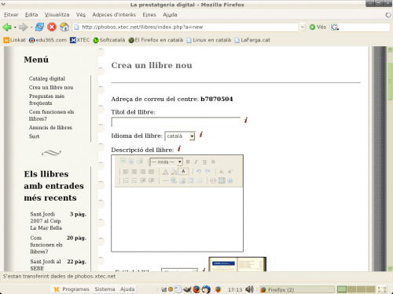Open the Visualitza menu
This screenshot has width=393, height=294.
pyautogui.click(x=57, y=15)
